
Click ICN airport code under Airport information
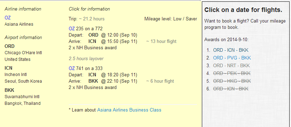click(x=8, y=68)
